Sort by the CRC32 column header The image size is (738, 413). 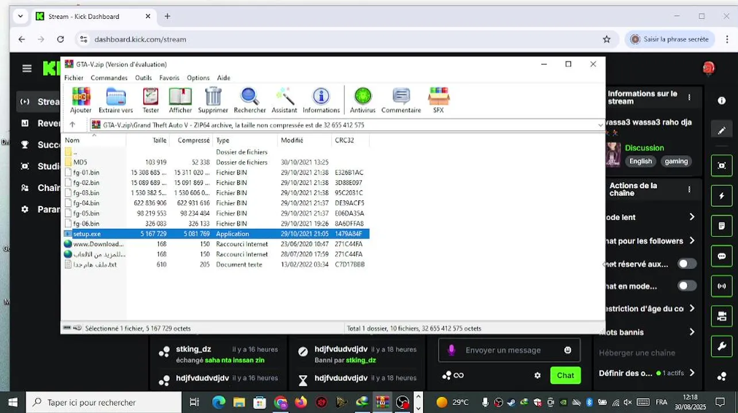(349, 141)
